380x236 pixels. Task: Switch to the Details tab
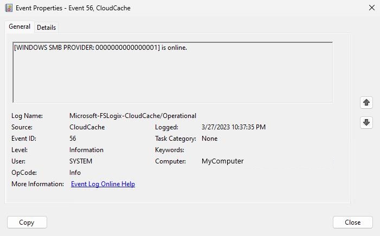pos(46,27)
